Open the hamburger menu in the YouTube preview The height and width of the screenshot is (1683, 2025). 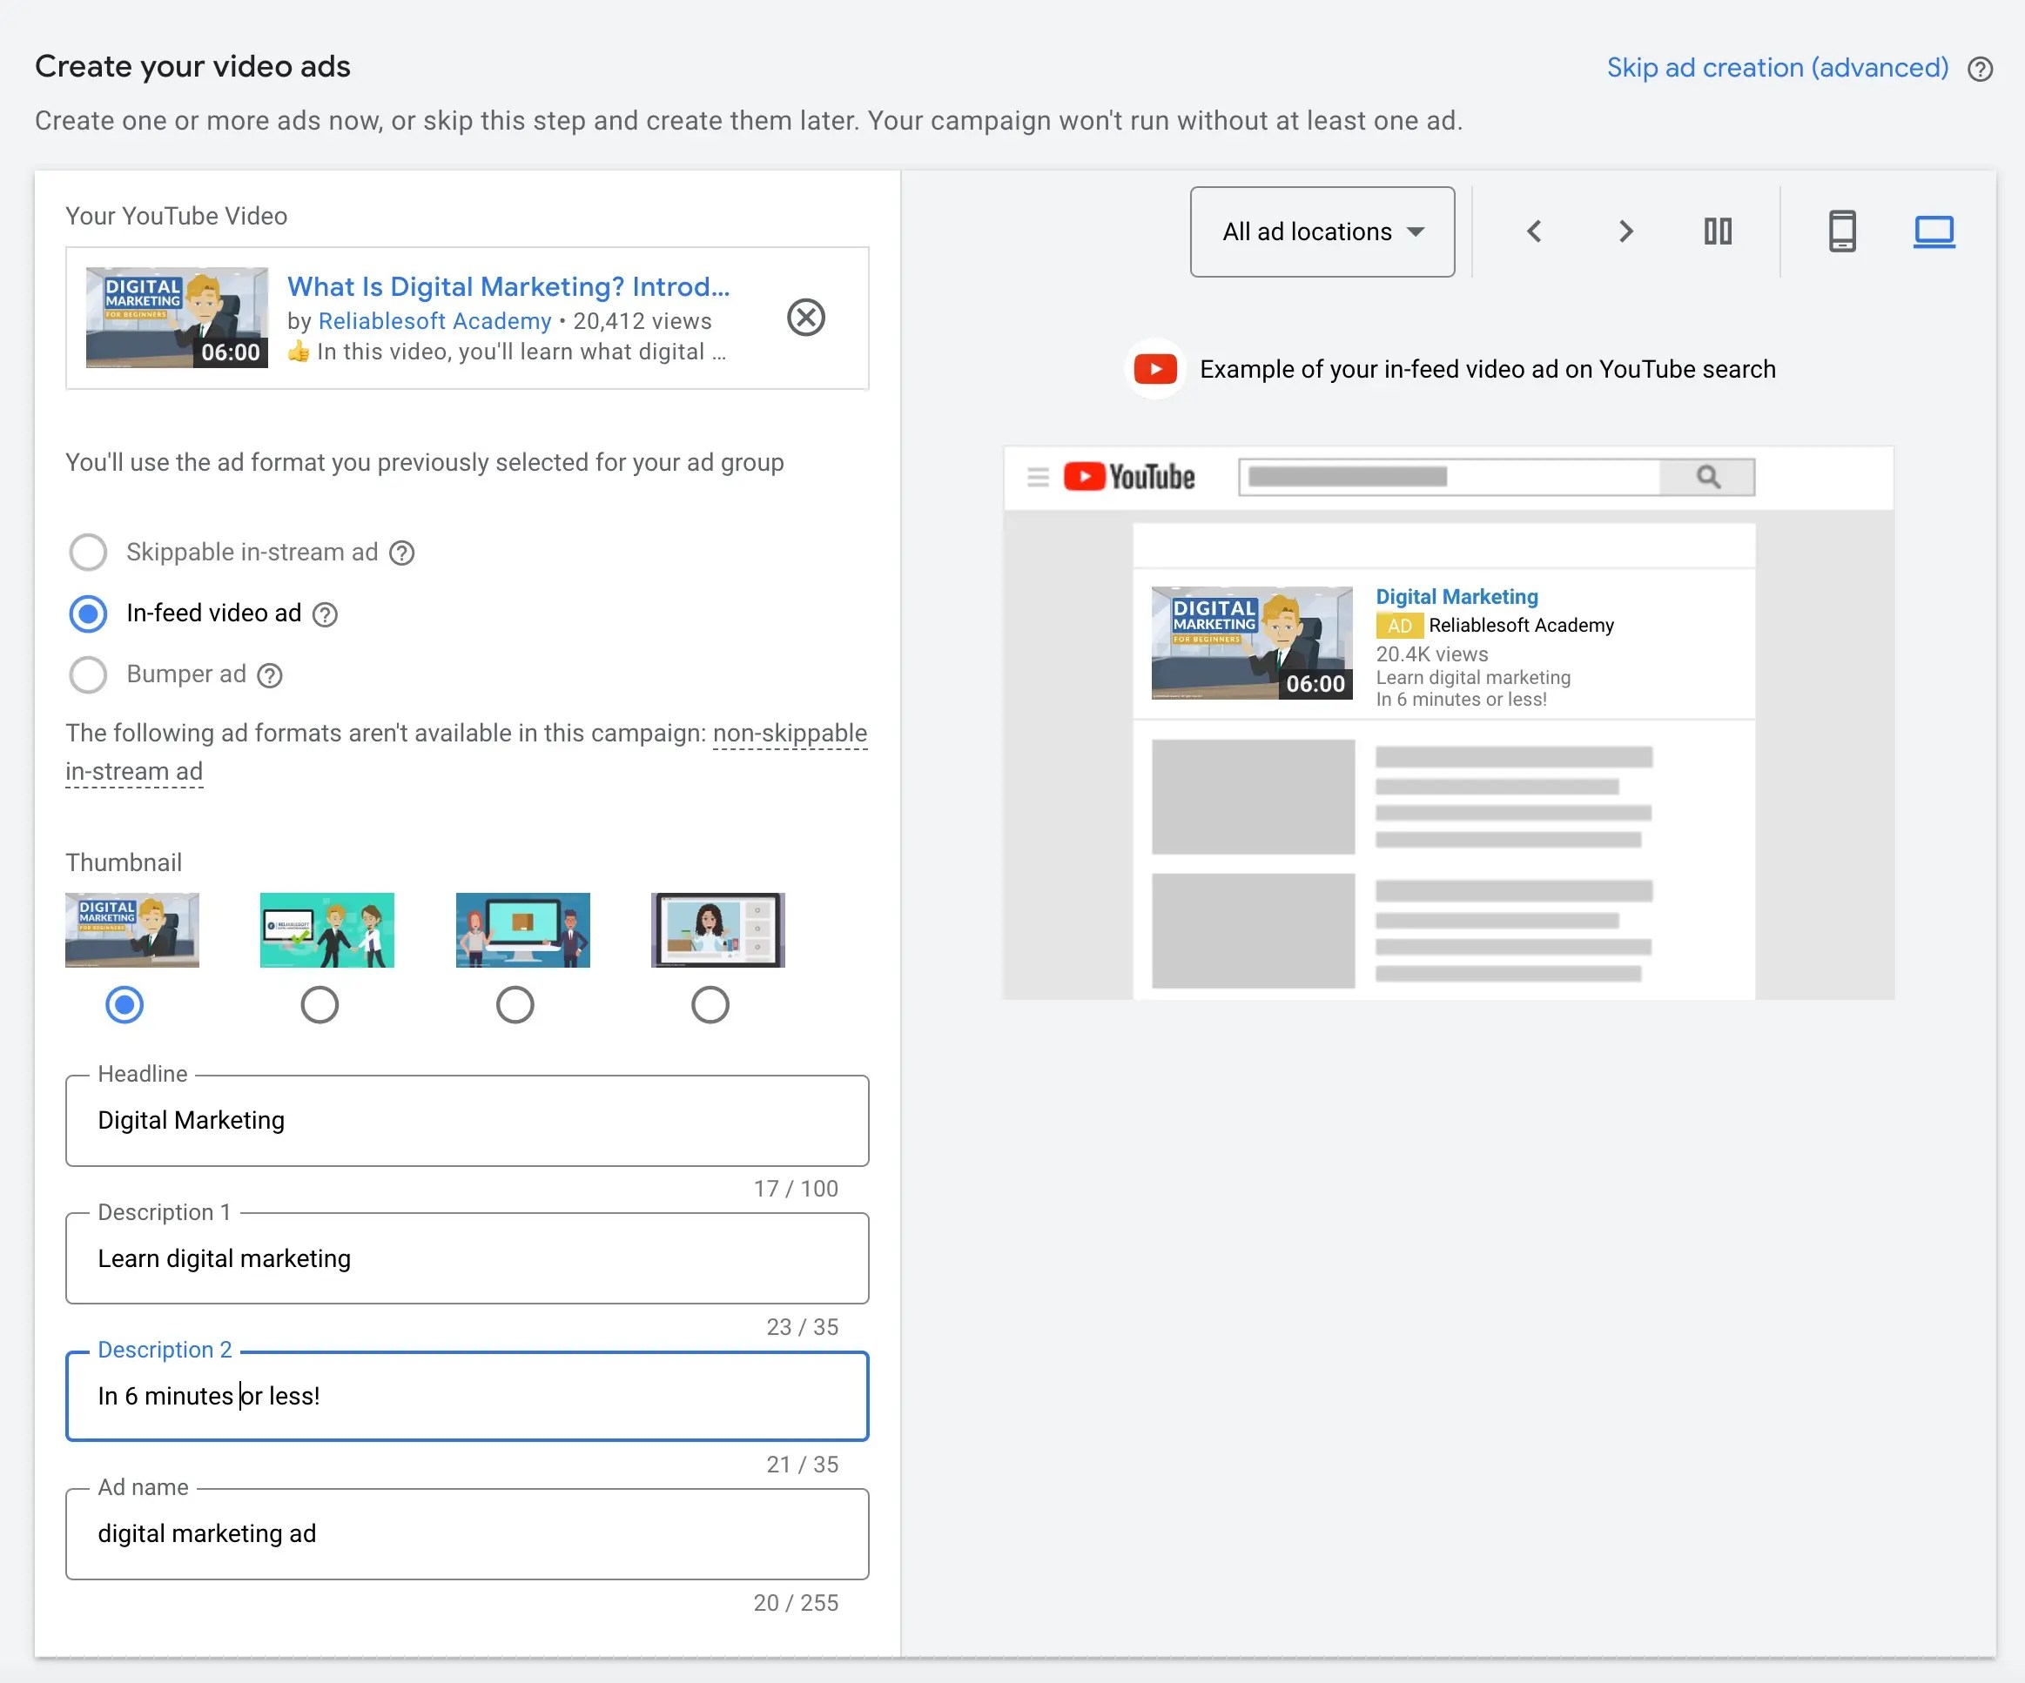pos(1037,476)
